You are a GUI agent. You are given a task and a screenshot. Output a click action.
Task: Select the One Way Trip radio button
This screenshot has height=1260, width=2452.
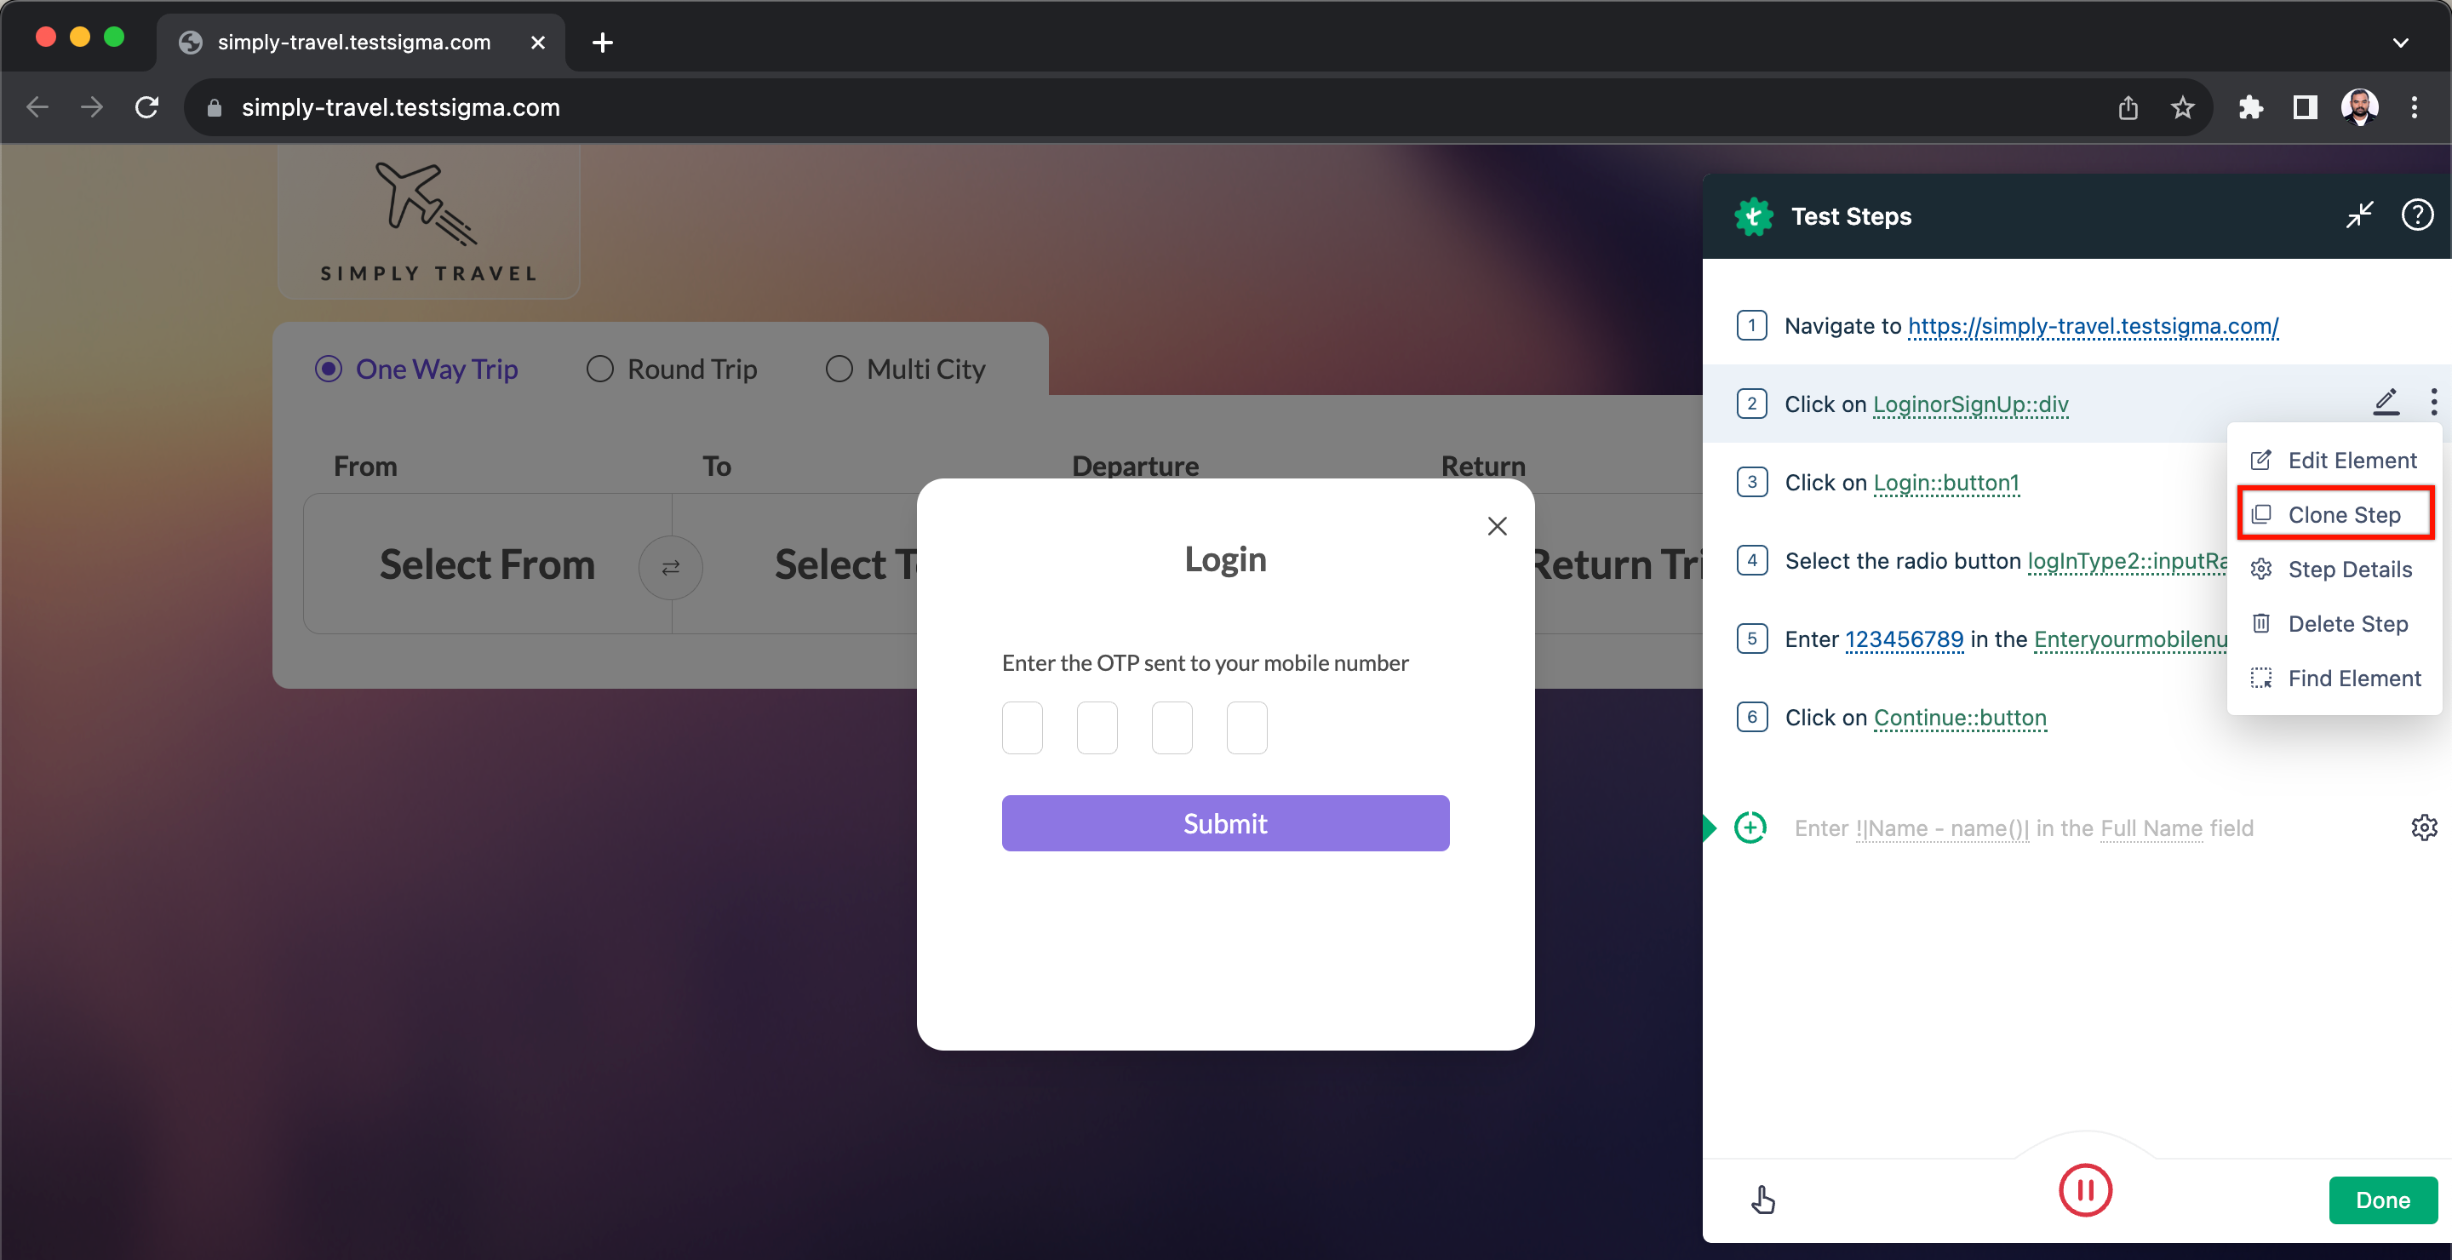pos(328,369)
